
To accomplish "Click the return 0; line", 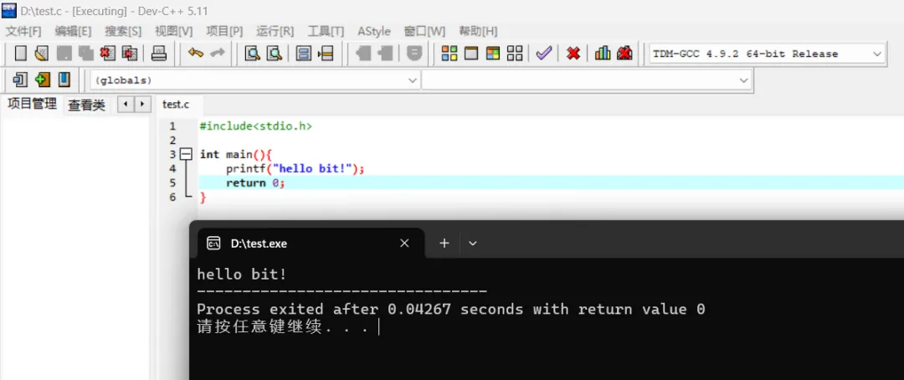I will point(256,182).
